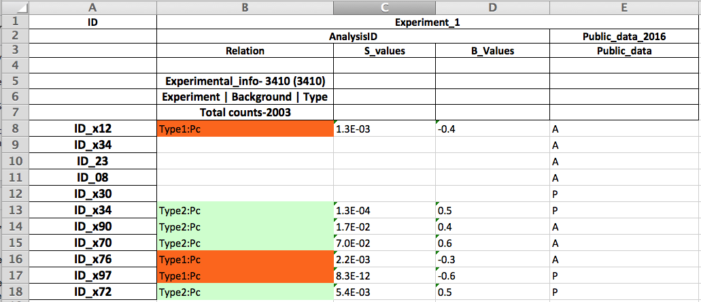The height and width of the screenshot is (302, 701).
Task: Select the ID_x76 cell
Action: coord(92,259)
